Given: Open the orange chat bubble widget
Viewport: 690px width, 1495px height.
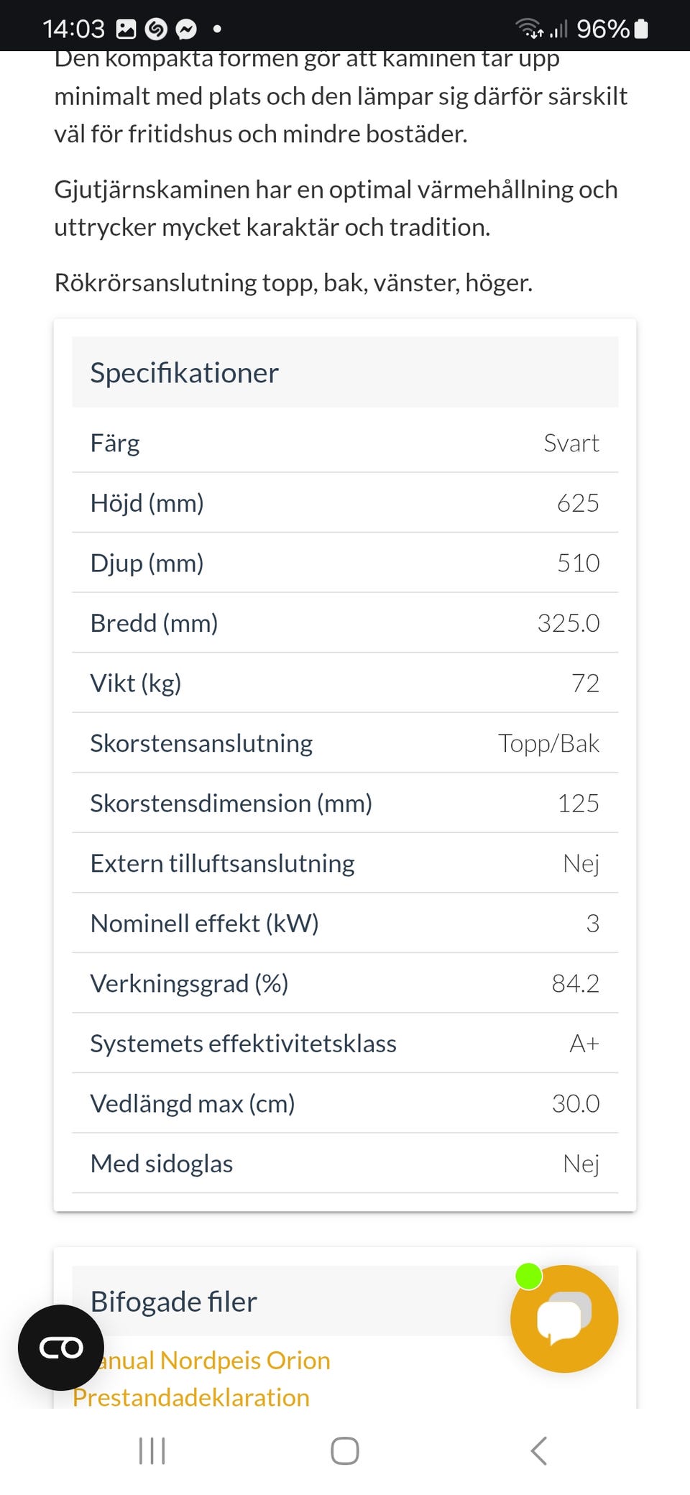Looking at the screenshot, I should point(564,1319).
